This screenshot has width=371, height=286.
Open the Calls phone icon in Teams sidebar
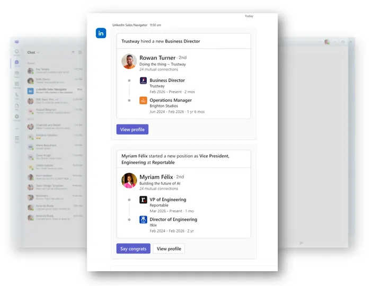(x=17, y=95)
